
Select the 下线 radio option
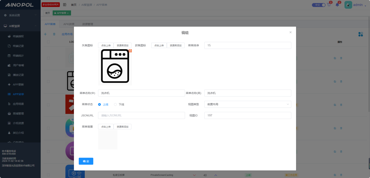pos(115,104)
